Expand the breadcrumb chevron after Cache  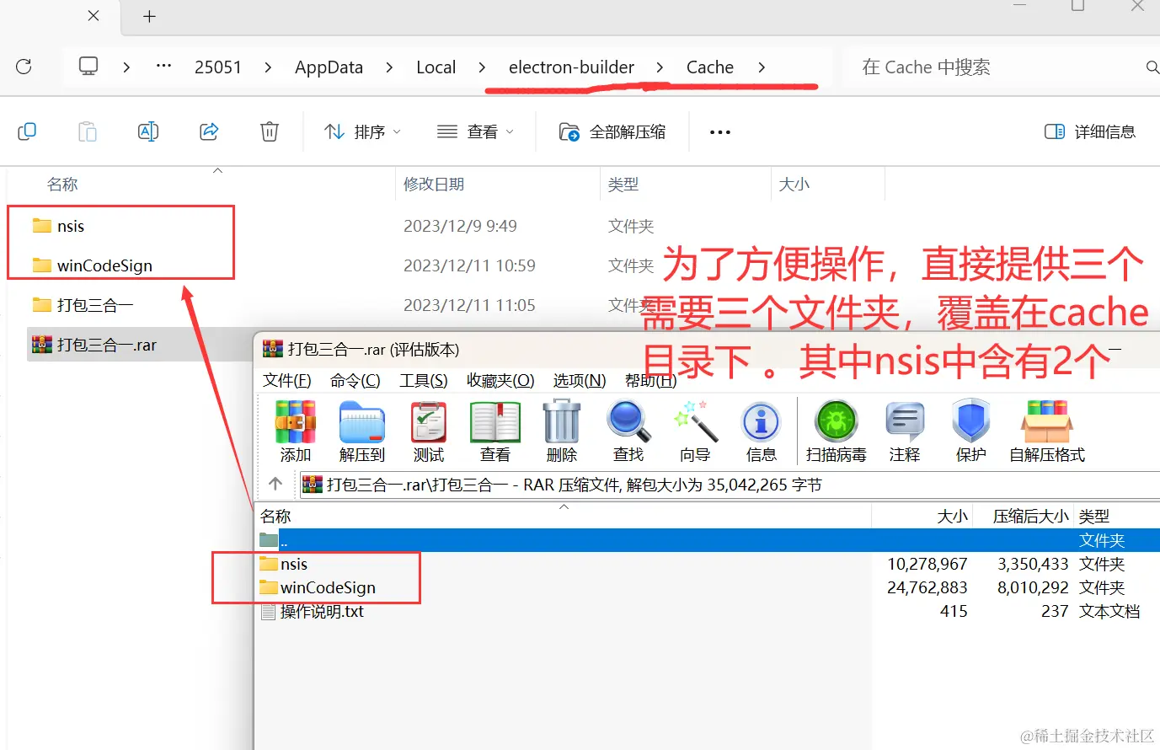(x=761, y=67)
